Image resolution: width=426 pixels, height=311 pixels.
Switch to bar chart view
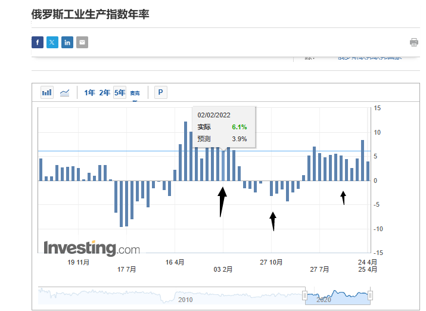pyautogui.click(x=47, y=92)
